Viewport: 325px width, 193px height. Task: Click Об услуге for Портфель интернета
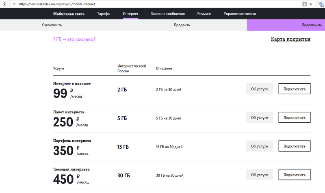click(259, 146)
